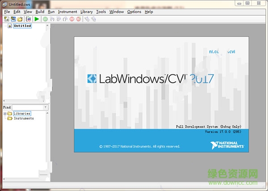Open the View menu

pyautogui.click(x=28, y=12)
